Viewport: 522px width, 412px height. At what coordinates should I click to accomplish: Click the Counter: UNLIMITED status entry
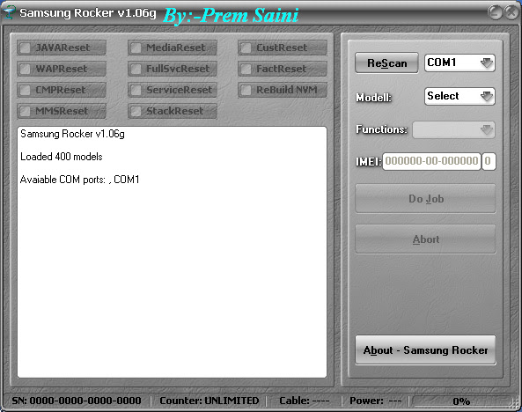coord(210,401)
